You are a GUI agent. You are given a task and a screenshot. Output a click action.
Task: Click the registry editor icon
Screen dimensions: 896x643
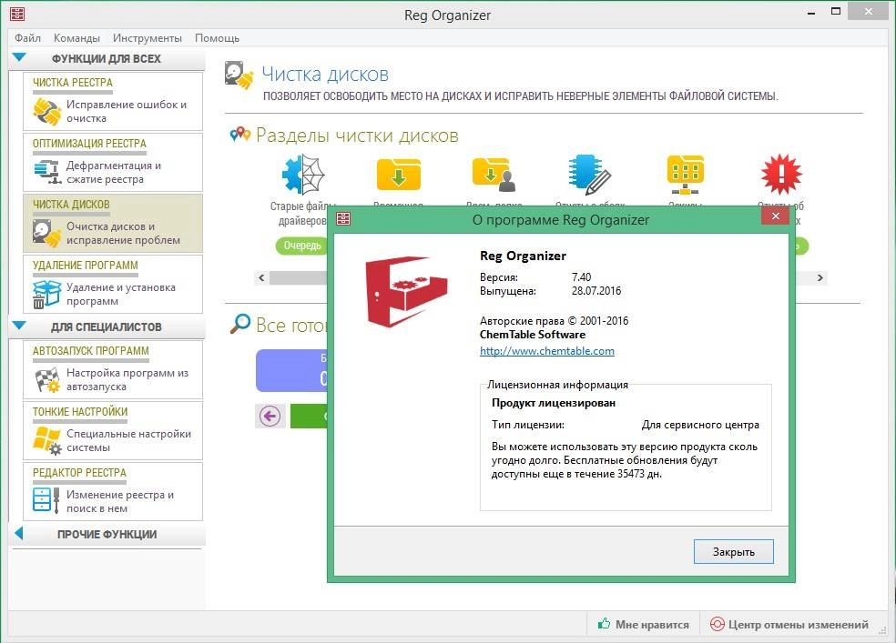pos(46,500)
